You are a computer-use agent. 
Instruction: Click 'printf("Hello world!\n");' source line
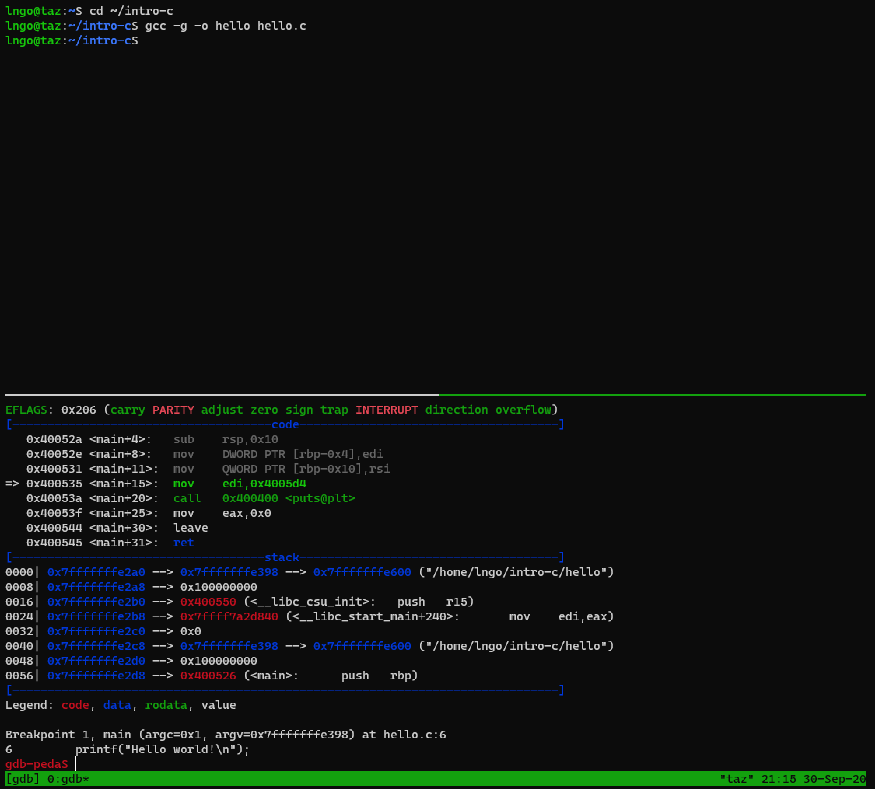(163, 749)
